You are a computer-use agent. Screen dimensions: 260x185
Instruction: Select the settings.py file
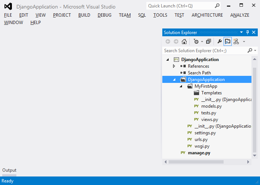pyautogui.click(x=205, y=133)
